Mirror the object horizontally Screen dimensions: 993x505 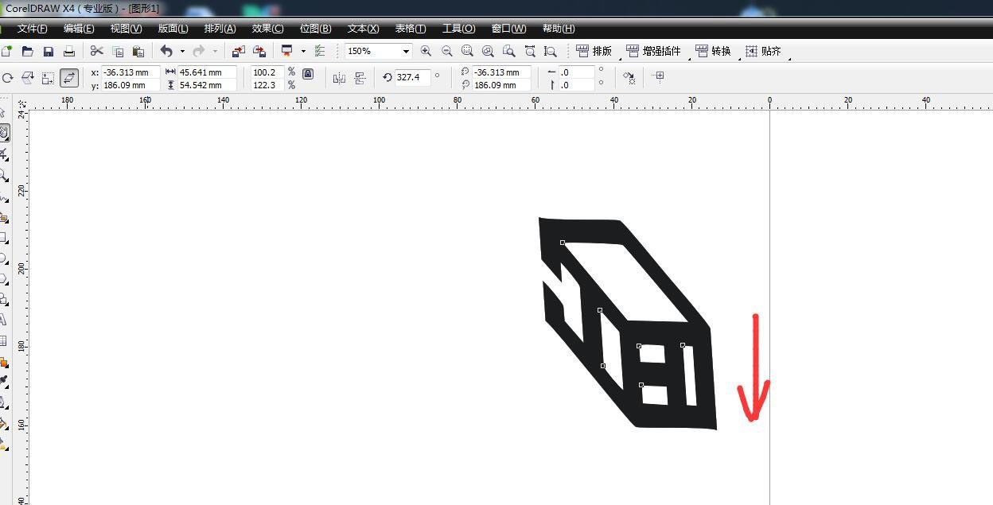[339, 78]
